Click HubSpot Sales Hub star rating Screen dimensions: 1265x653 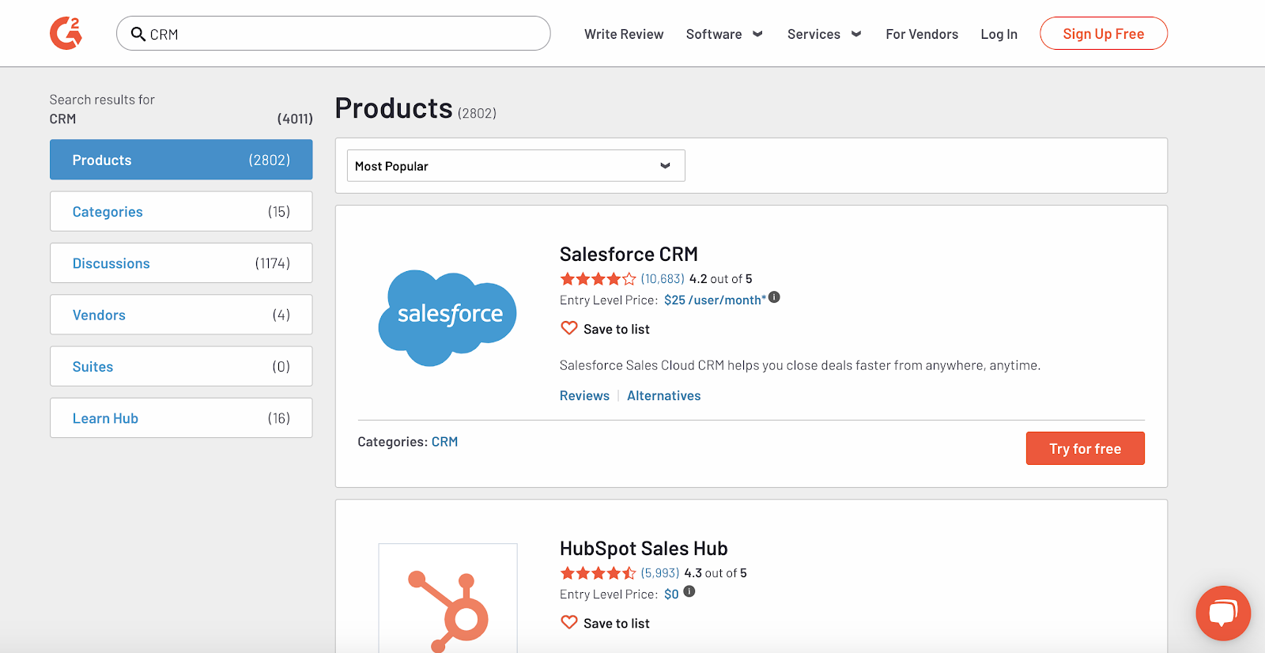coord(598,573)
